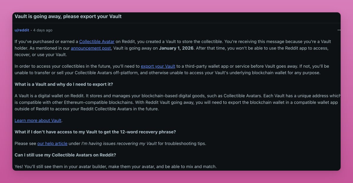Click the answer starting 'Yes! You'll still see them'
The image size is (353, 183).
[116, 167]
